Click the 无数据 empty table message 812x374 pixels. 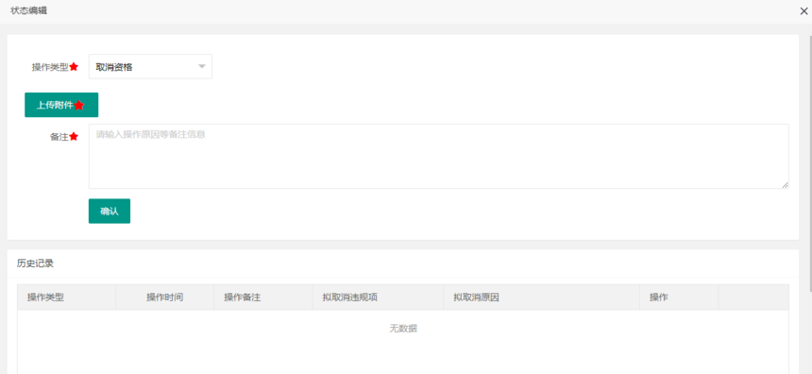point(403,329)
